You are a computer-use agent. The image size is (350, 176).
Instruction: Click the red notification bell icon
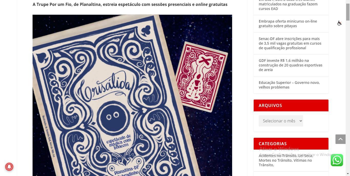[x=9, y=167]
